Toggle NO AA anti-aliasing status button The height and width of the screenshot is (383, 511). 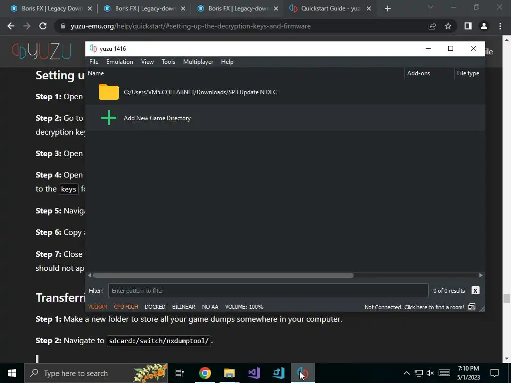210,307
